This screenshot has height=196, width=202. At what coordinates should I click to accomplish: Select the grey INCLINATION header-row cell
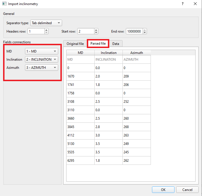click(109, 59)
